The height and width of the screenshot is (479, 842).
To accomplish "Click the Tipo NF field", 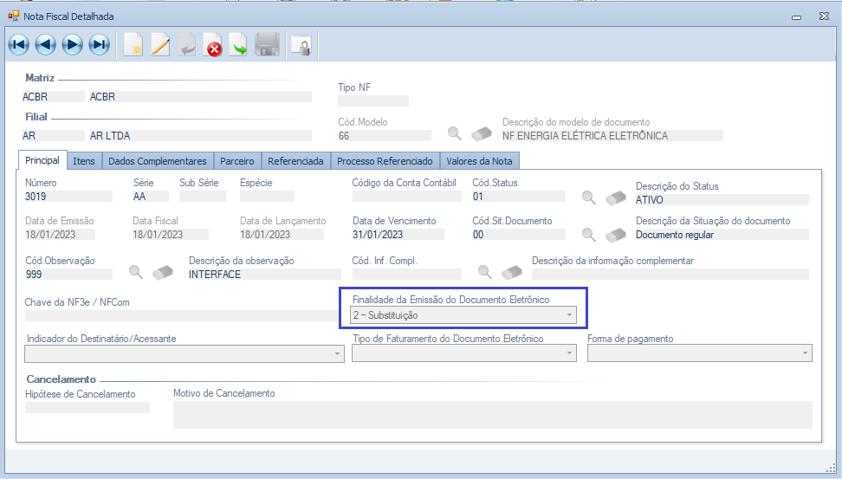I will tap(373, 101).
